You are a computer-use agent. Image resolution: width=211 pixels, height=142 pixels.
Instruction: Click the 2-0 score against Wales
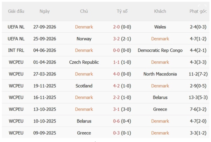(x=116, y=27)
